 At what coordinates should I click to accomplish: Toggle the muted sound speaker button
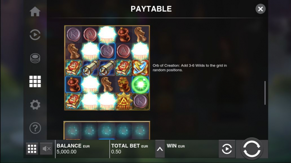[x=46, y=149]
